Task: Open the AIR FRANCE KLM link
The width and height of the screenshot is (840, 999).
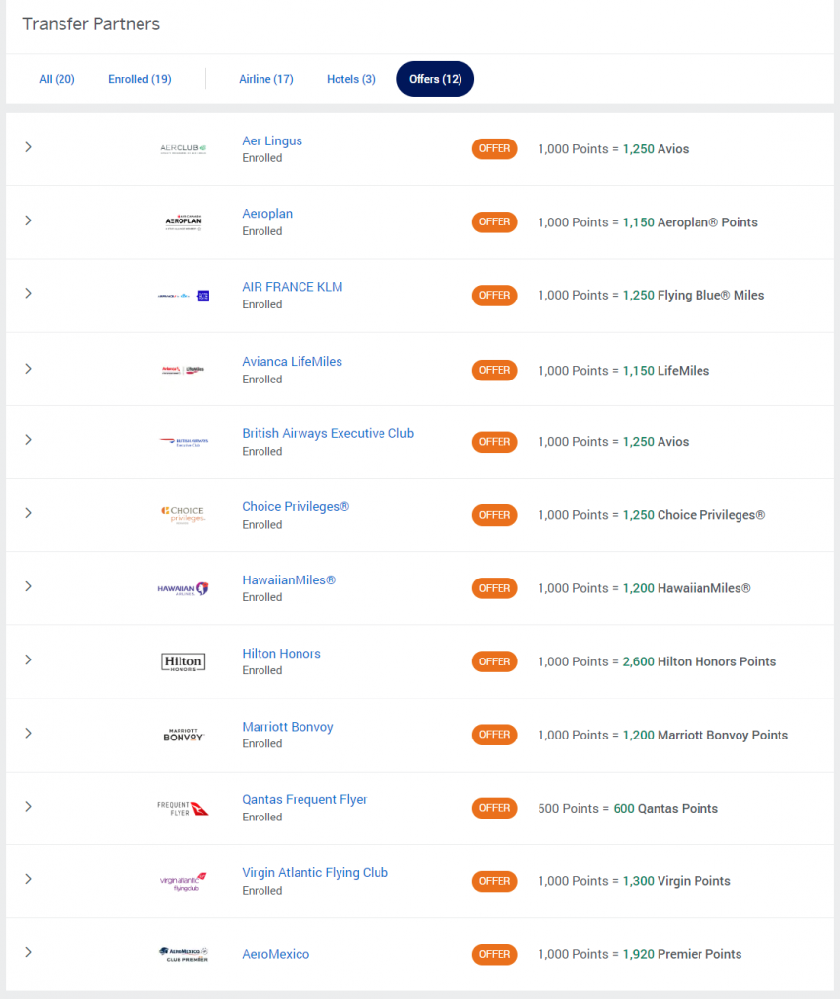Action: (293, 287)
